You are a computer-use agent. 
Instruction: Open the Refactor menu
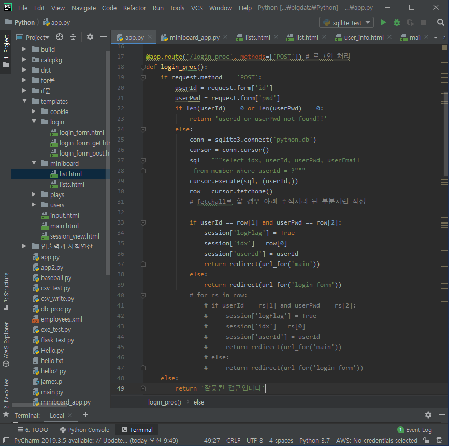pos(134,8)
